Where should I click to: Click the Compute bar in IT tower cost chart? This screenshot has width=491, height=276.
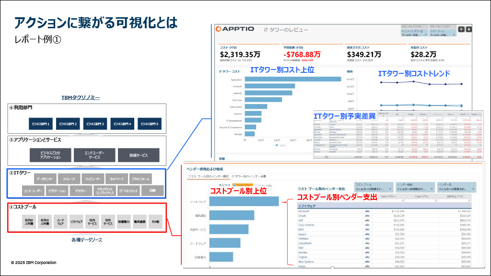[270, 86]
